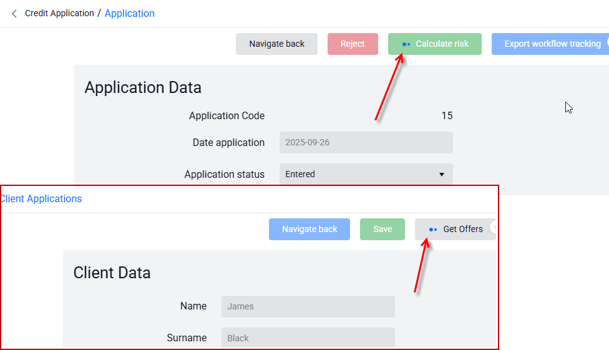609x350 pixels.
Task: Click the dropdown arrow next to Entered
Action: coord(442,175)
